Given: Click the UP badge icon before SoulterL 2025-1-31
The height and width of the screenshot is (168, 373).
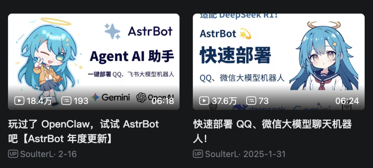Looking at the screenshot, I should [198, 154].
